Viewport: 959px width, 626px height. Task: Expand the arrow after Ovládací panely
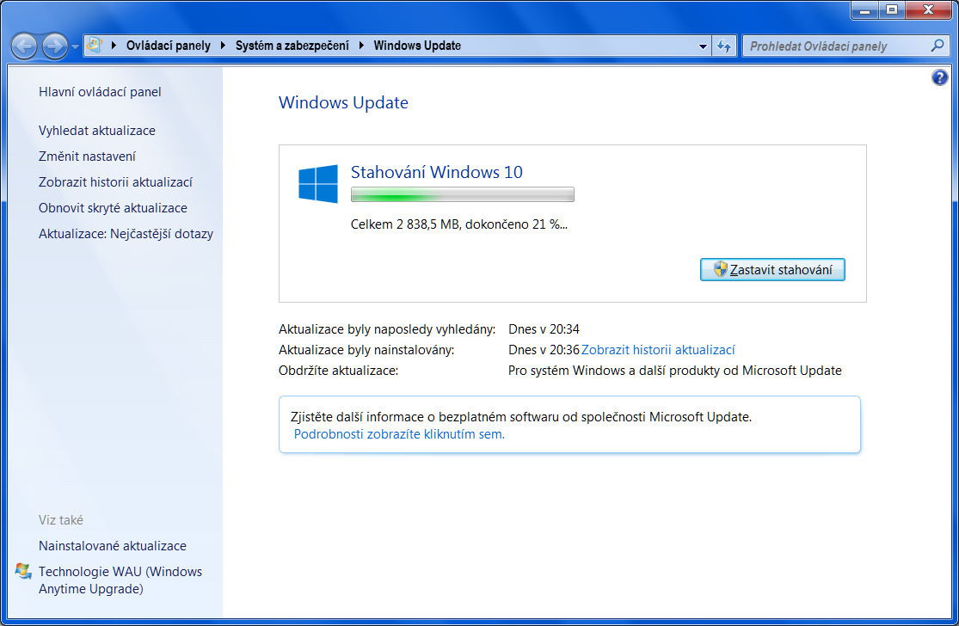[x=223, y=46]
